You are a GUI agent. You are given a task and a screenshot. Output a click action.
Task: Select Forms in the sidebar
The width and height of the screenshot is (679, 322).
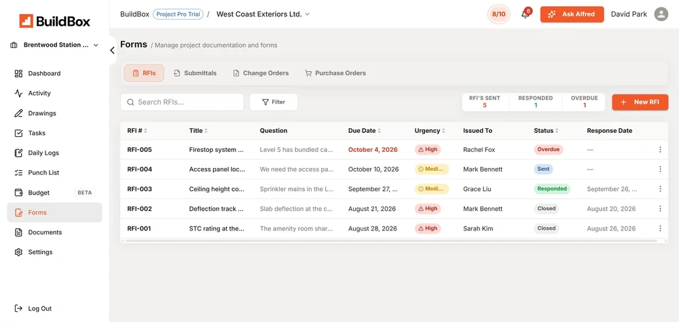[54, 213]
